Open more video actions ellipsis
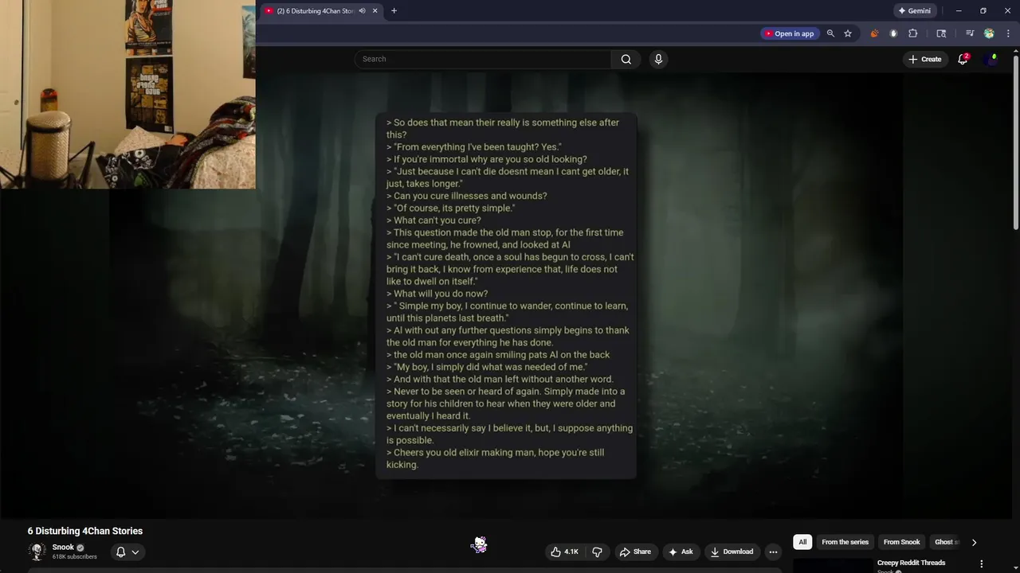 tap(773, 552)
